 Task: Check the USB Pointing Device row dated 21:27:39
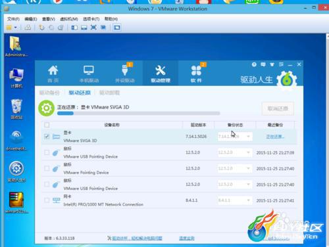tap(47, 152)
